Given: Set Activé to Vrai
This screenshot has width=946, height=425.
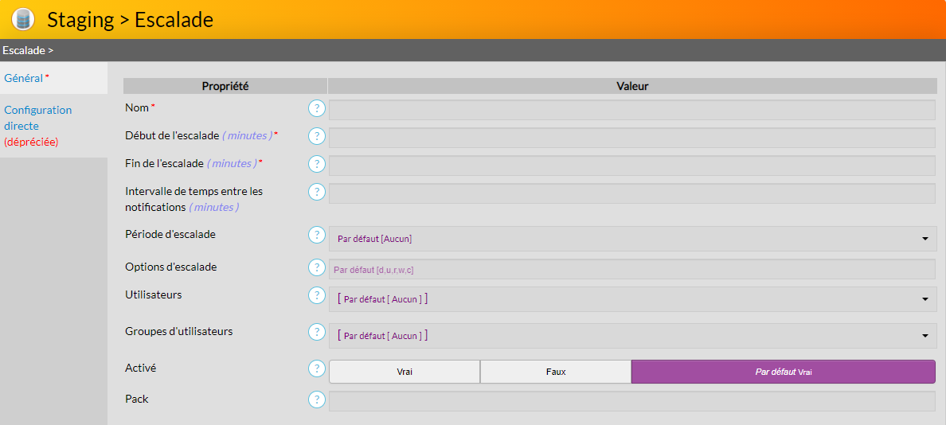Looking at the screenshot, I should coord(405,372).
